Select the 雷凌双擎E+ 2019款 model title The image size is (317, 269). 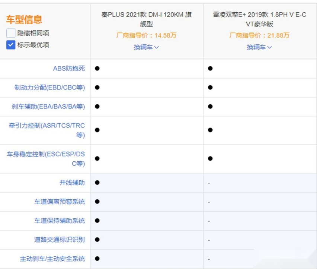(x=259, y=19)
